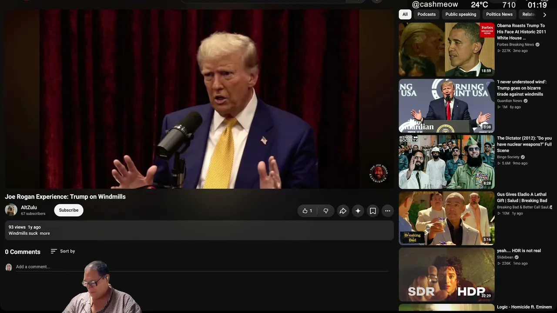557x313 pixels.
Task: Open the three-dot more actions menu
Action: pyautogui.click(x=388, y=211)
